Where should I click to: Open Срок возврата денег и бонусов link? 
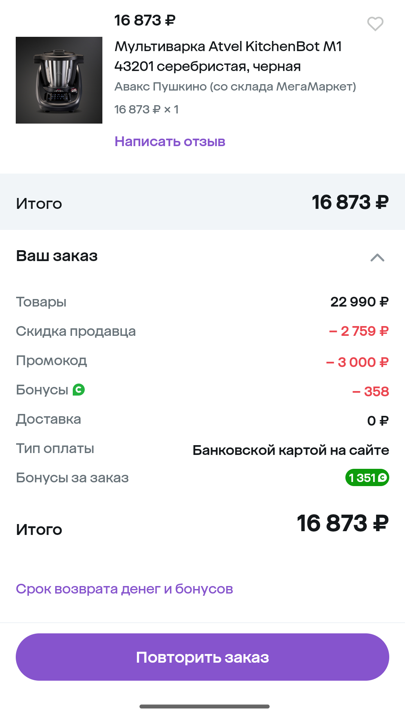pyautogui.click(x=124, y=589)
